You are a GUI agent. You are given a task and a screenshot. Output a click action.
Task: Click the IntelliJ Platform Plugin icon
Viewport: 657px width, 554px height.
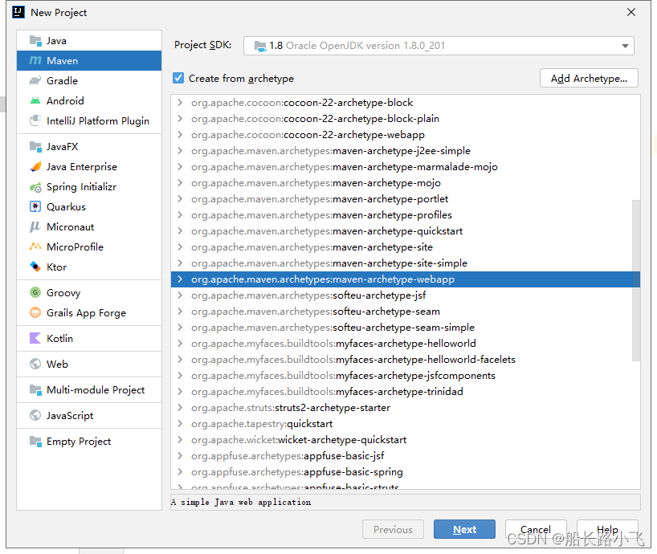click(x=35, y=120)
